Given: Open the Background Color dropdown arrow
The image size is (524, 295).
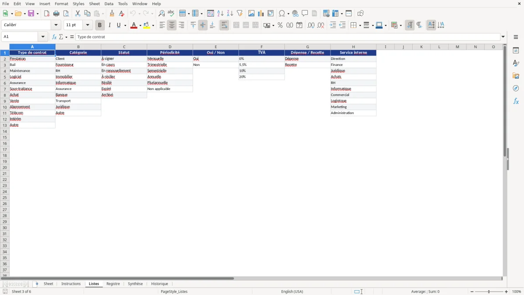Looking at the screenshot, I should pos(153,25).
